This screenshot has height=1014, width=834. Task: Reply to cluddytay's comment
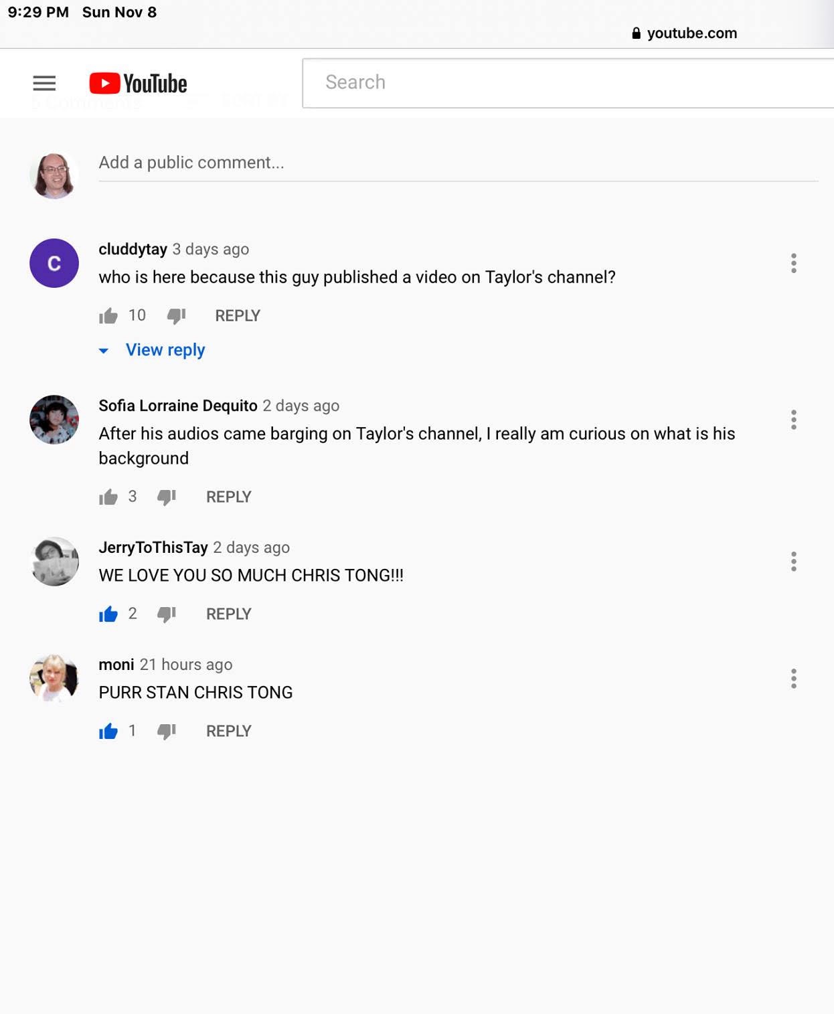pos(237,316)
